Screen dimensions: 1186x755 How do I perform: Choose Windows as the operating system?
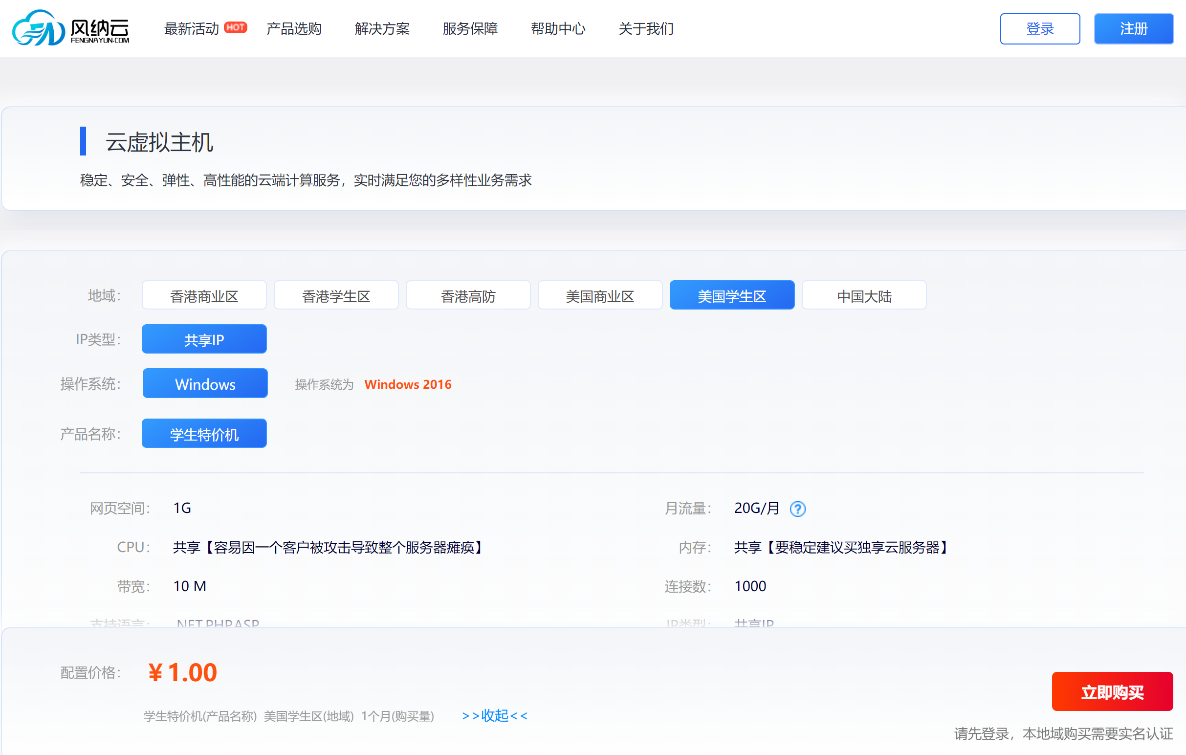click(205, 384)
